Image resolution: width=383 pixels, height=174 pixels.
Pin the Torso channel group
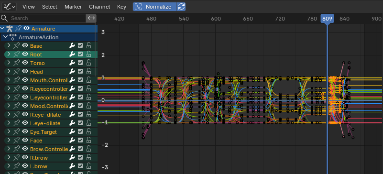click(x=16, y=63)
